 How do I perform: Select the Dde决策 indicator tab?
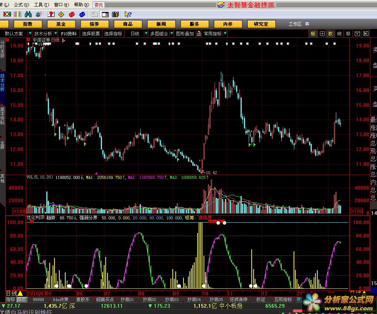pyautogui.click(x=60, y=299)
